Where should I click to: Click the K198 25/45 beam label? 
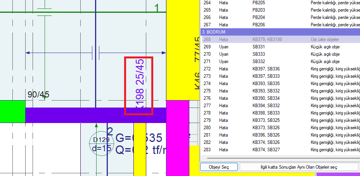[x=139, y=85]
